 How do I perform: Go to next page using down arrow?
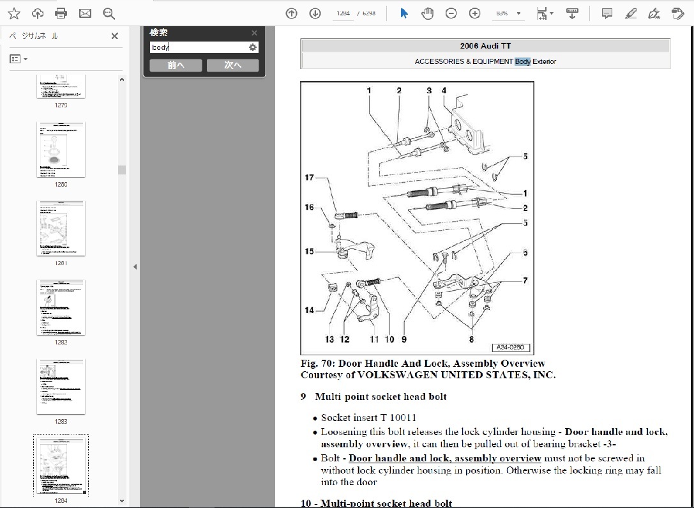tap(315, 13)
